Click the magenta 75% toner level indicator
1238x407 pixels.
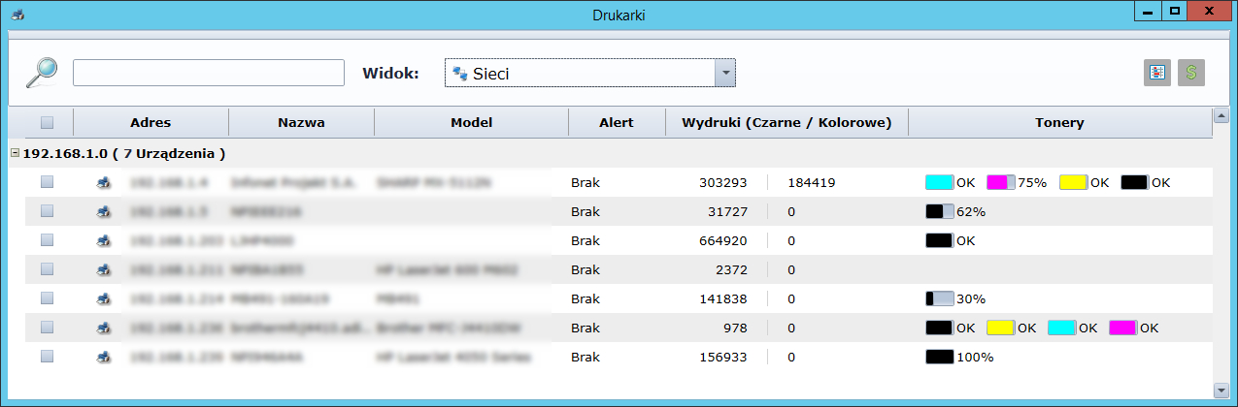[1001, 182]
